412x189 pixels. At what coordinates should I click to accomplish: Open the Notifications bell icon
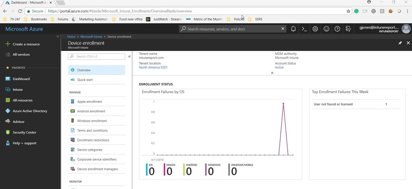(x=293, y=29)
